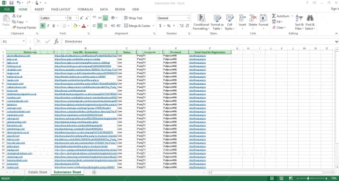This screenshot has height=181, width=339.
Task: Click the Cut scissors icon
Action: click(x=14, y=16)
